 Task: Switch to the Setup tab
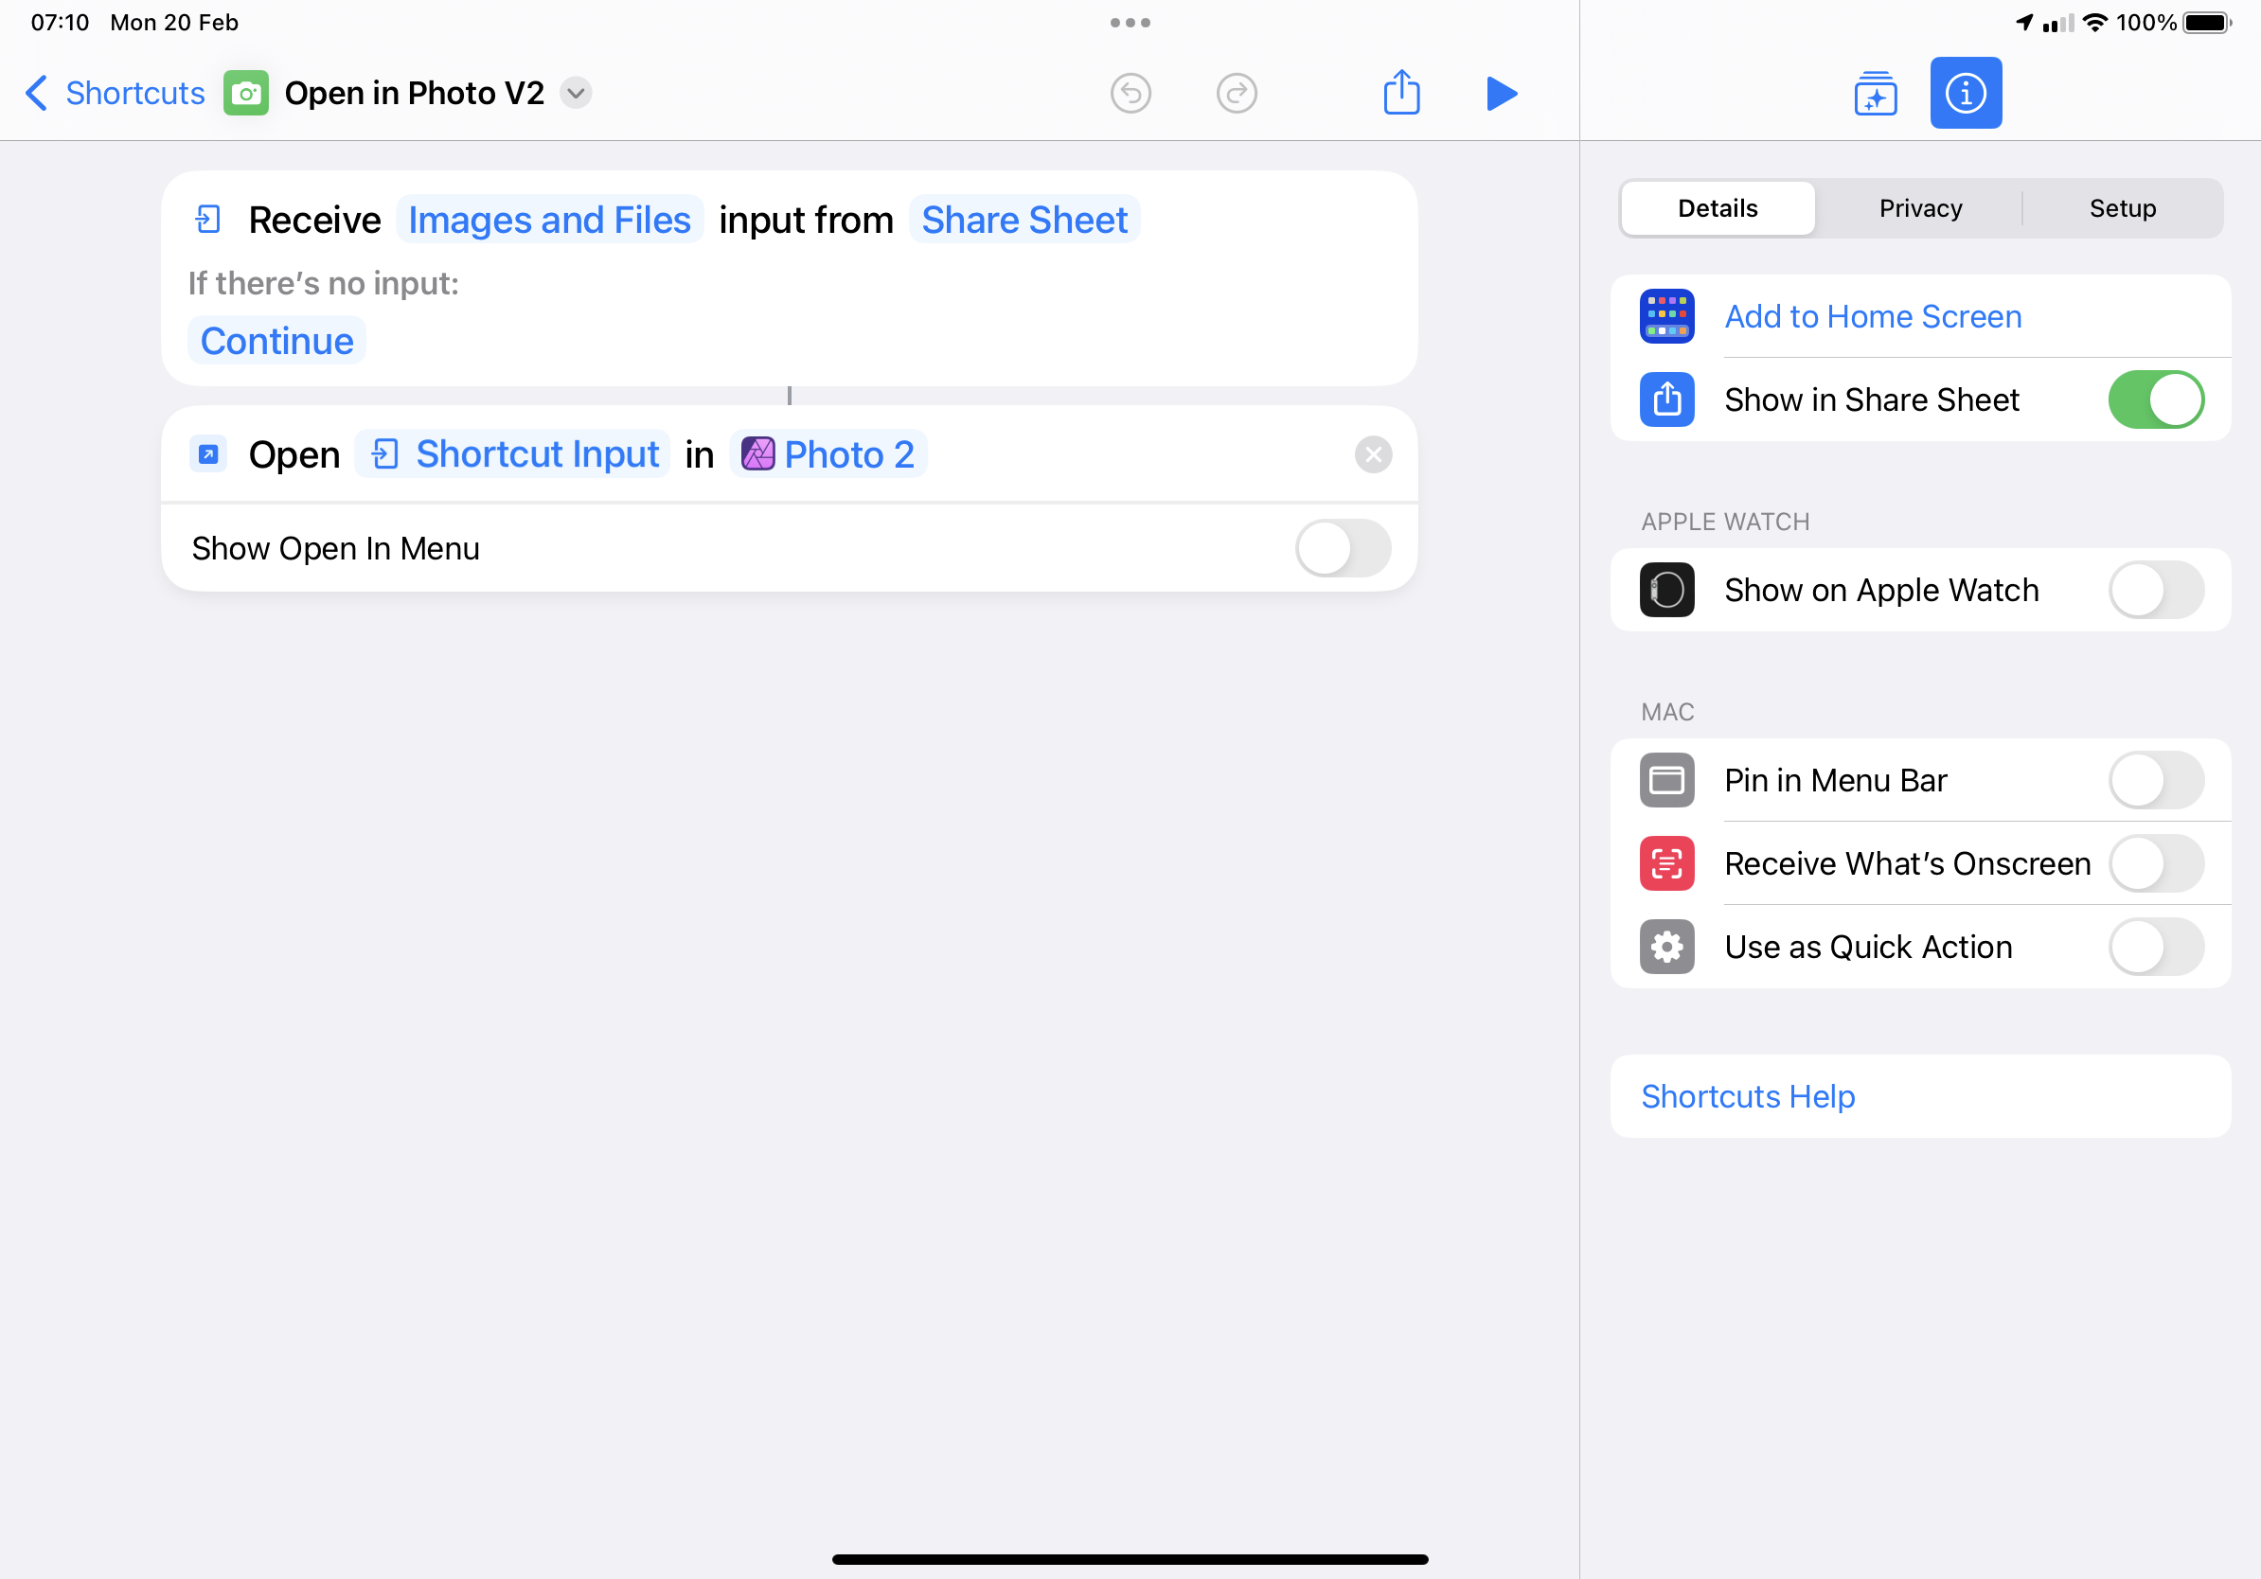pyautogui.click(x=2122, y=208)
